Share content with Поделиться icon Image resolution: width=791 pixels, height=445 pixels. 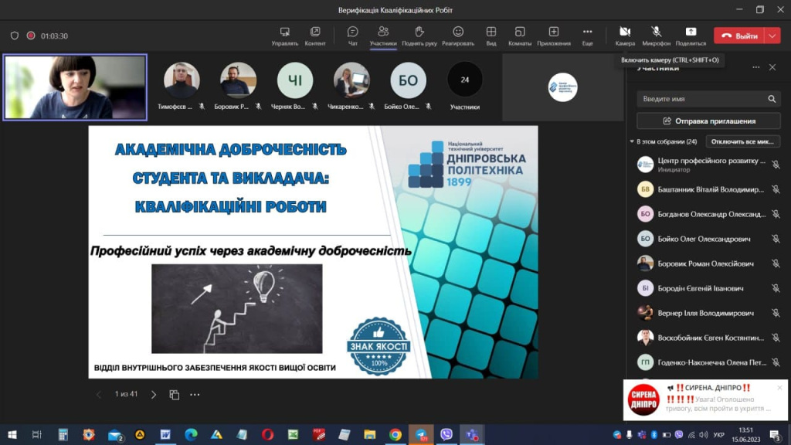pyautogui.click(x=691, y=36)
